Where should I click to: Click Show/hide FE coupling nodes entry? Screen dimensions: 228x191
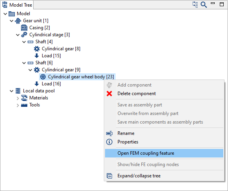pos(164,164)
